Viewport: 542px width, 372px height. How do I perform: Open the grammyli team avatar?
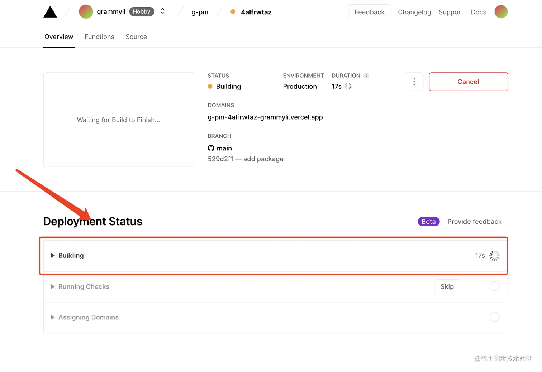click(86, 12)
